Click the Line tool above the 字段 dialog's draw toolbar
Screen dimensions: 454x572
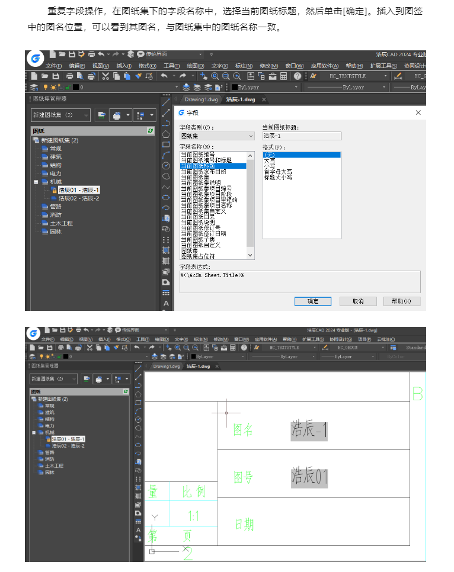(x=166, y=102)
